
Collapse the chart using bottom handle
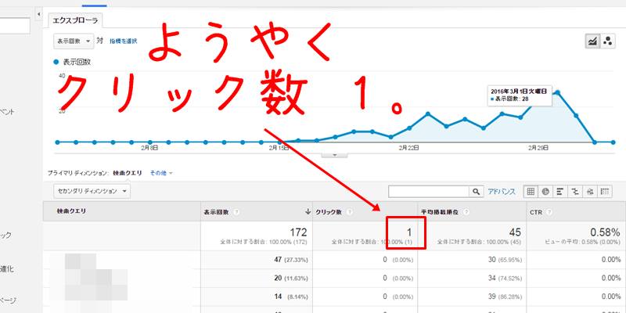(335, 155)
